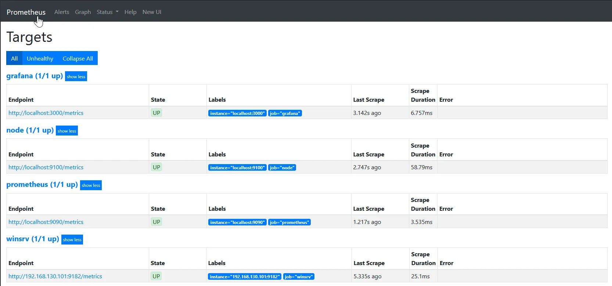Click the Prometheus brand link
Viewport: 612px width, 286px height.
pyautogui.click(x=26, y=12)
